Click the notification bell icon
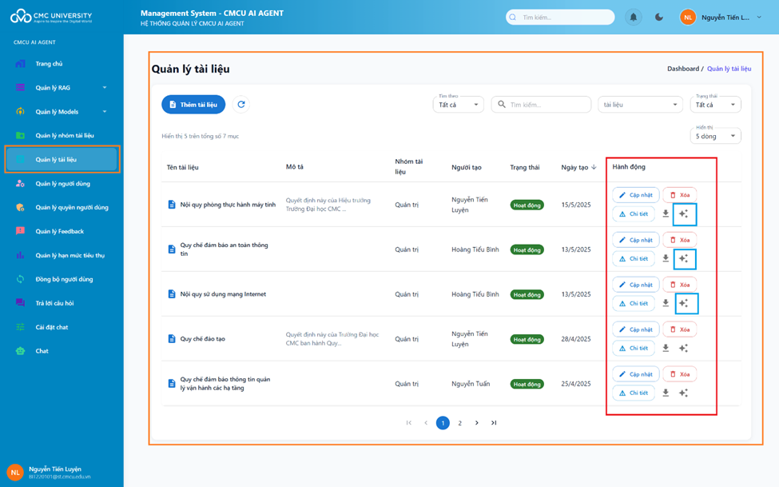This screenshot has width=779, height=487. coord(634,17)
